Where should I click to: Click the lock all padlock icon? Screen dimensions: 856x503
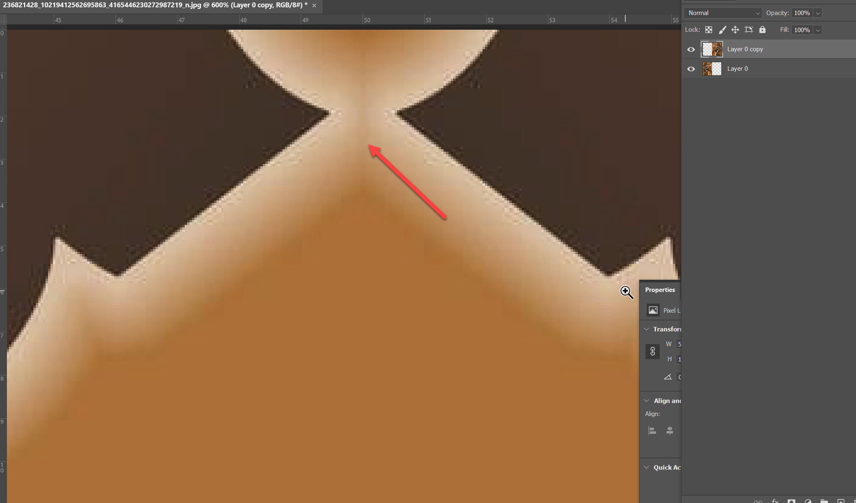pyautogui.click(x=762, y=30)
